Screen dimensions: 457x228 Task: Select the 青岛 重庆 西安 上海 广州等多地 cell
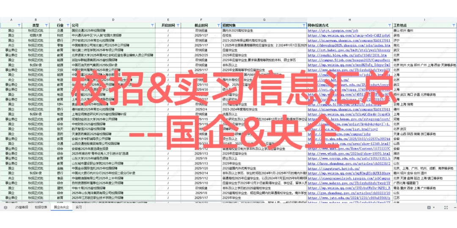[x=424, y=188]
